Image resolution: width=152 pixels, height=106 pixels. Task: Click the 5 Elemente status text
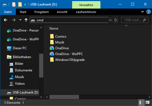[12, 103]
